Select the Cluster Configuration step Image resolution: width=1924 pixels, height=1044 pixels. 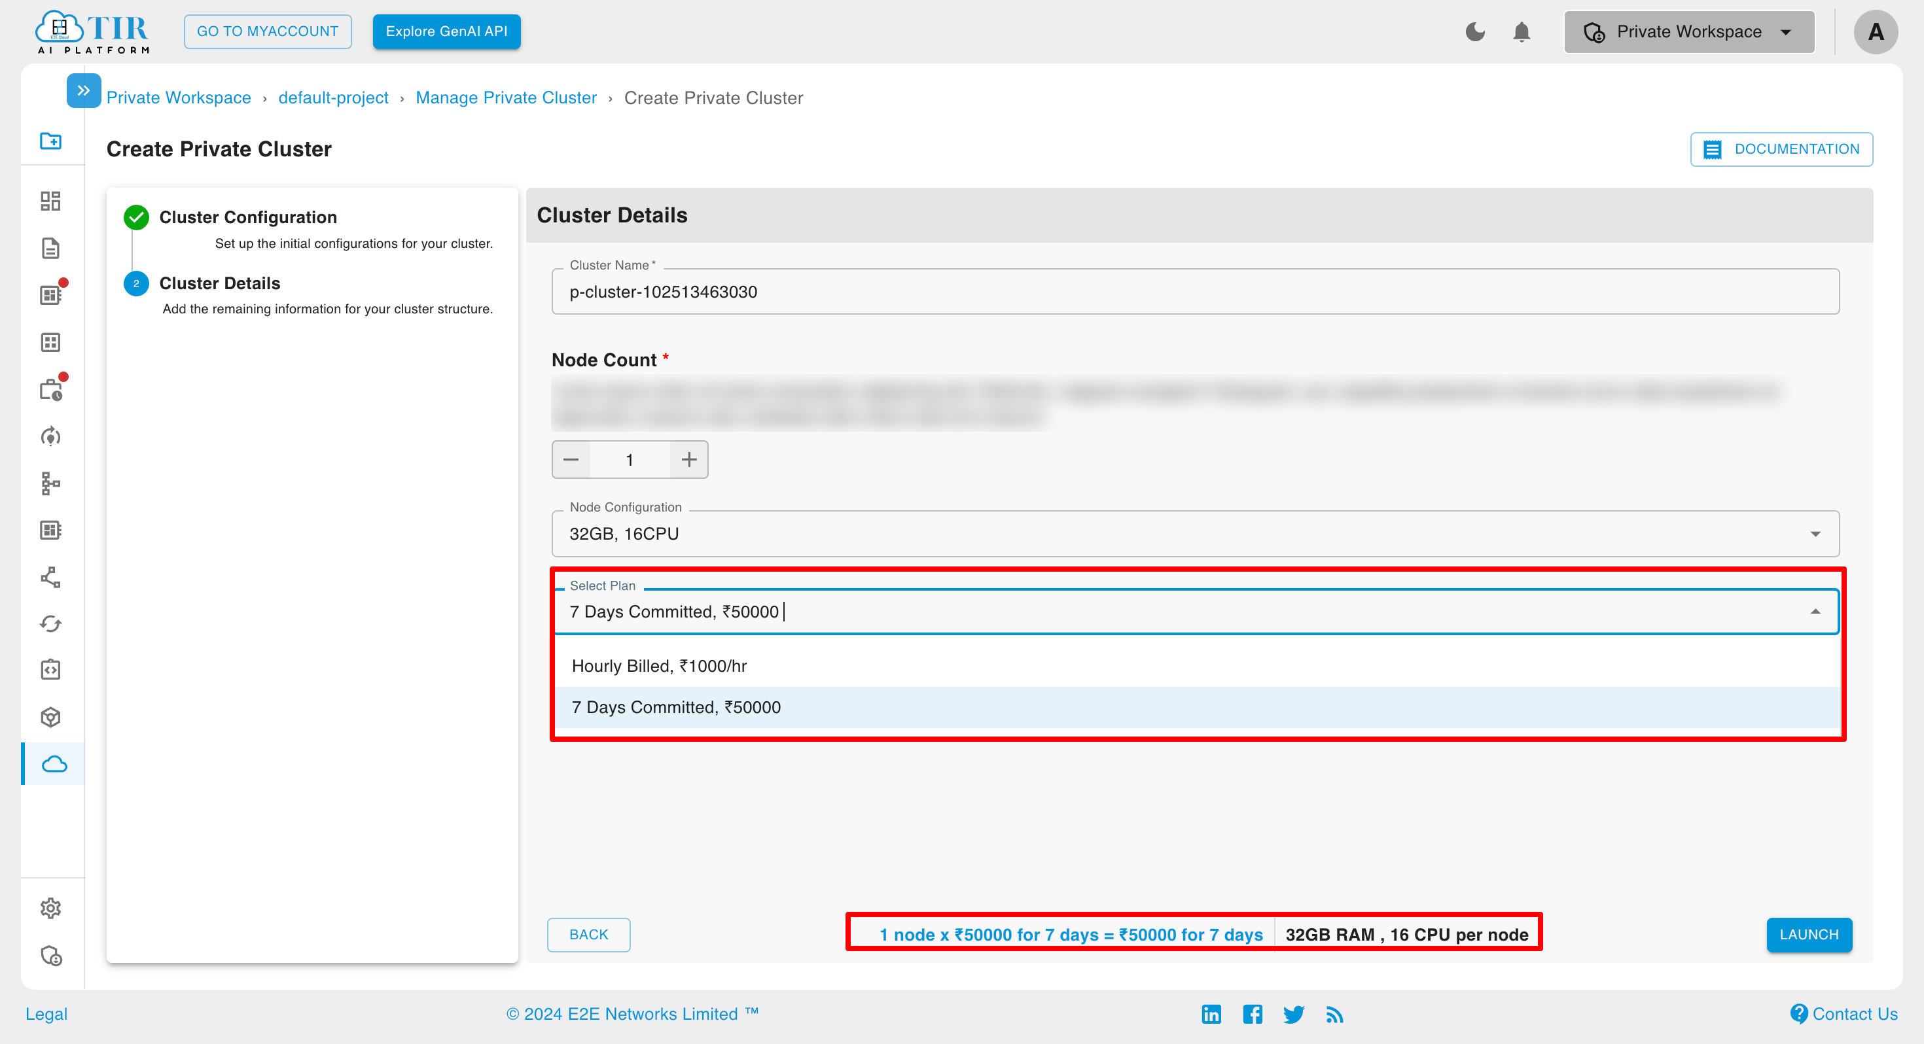[x=248, y=217]
